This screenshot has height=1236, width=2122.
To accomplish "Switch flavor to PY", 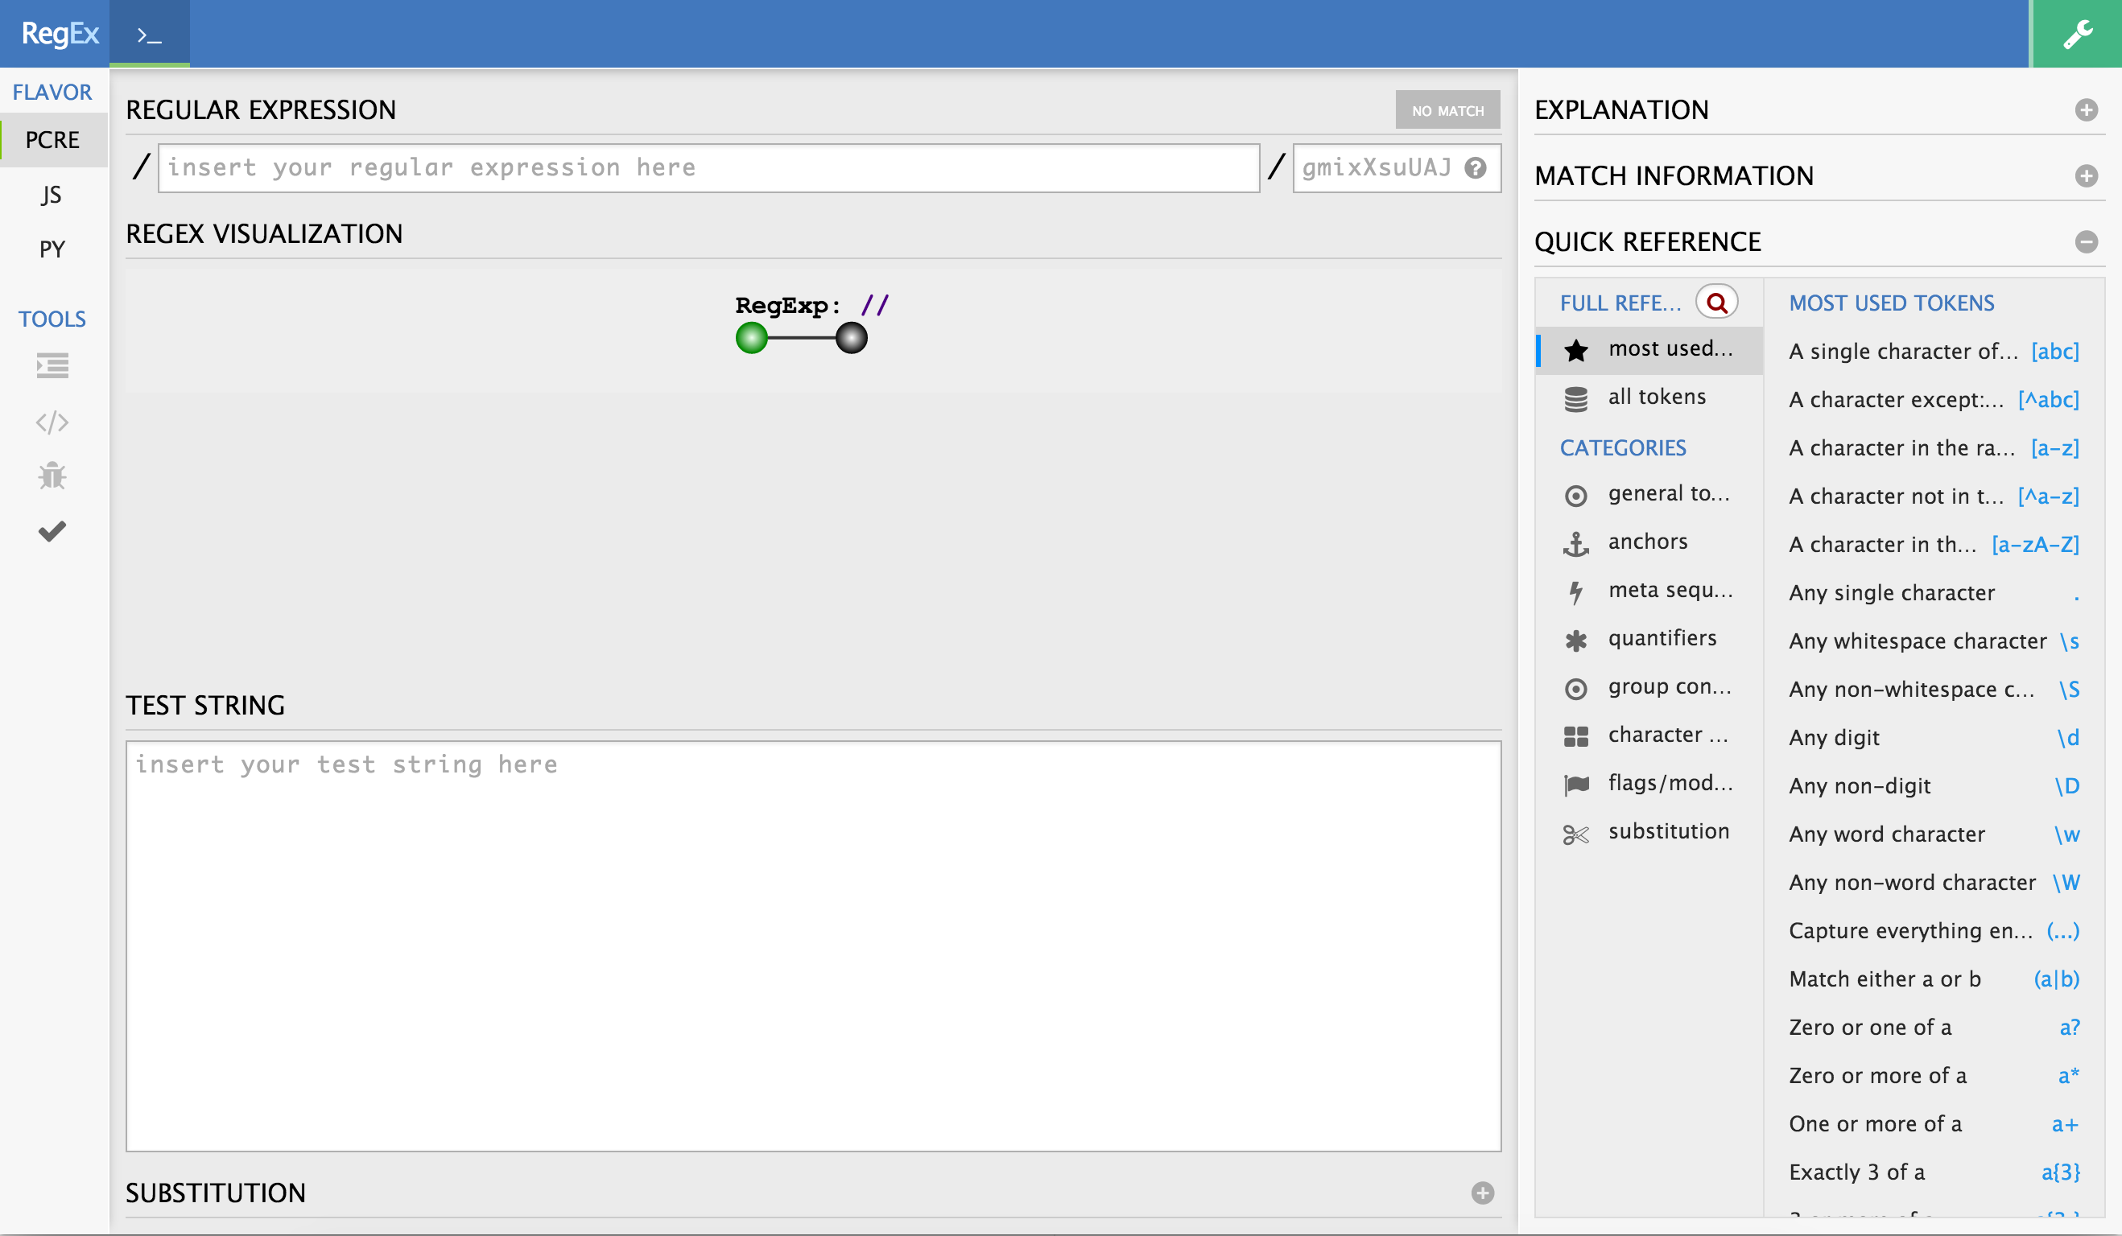I will tap(52, 249).
